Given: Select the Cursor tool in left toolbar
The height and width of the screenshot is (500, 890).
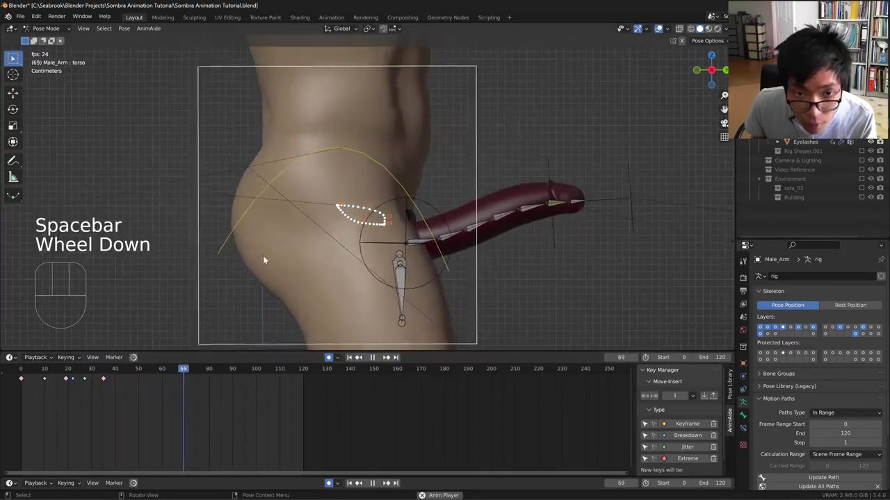Looking at the screenshot, I should click(x=13, y=75).
